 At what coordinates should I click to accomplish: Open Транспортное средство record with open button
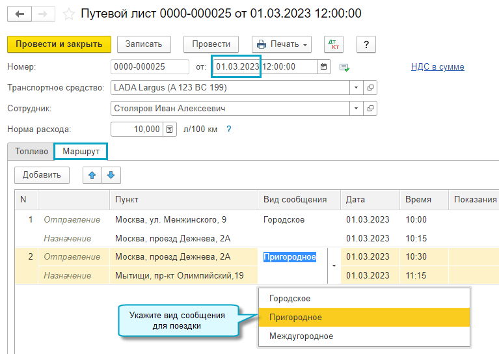[370, 87]
